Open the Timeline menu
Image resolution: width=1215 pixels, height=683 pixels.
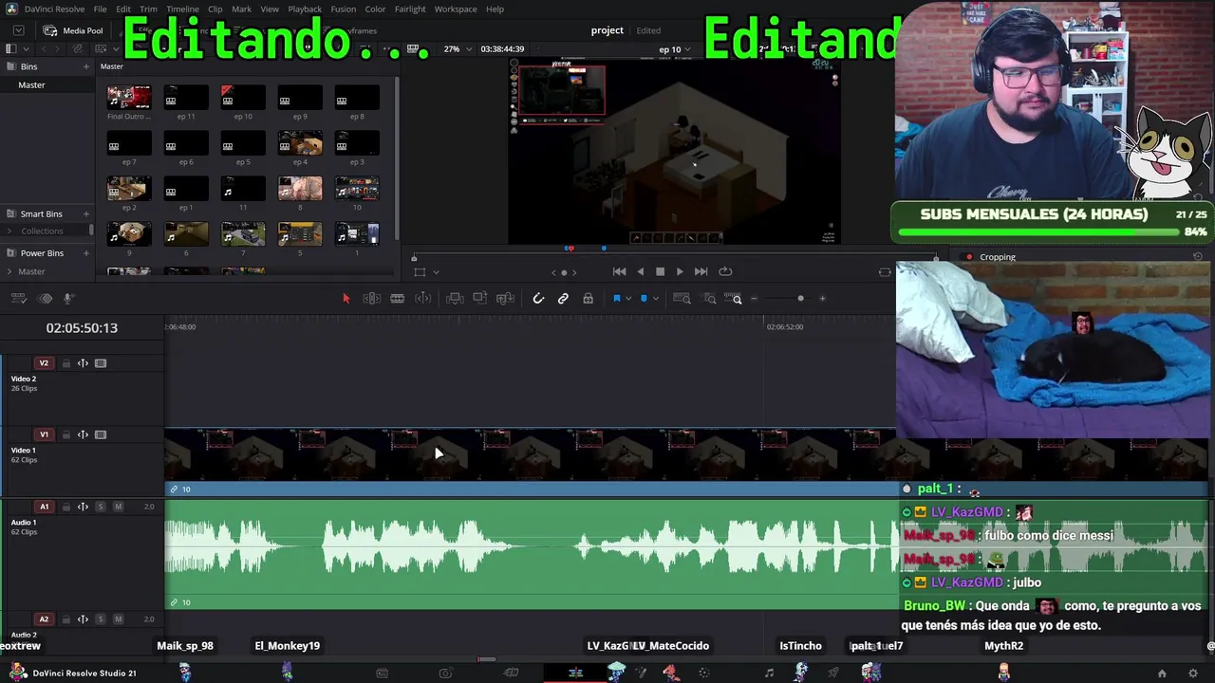pos(183,9)
